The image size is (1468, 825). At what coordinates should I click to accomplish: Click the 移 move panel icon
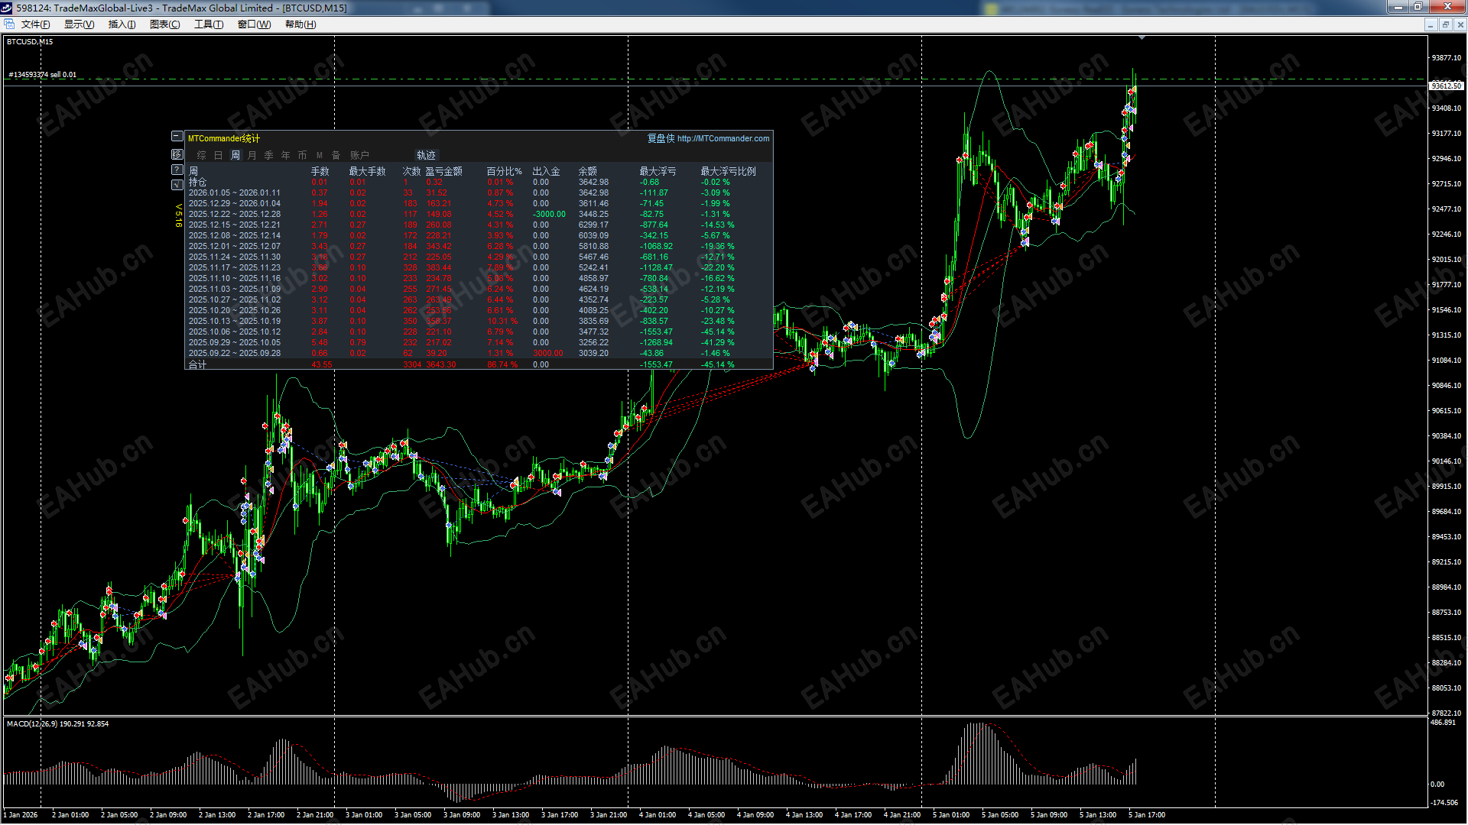pos(177,154)
